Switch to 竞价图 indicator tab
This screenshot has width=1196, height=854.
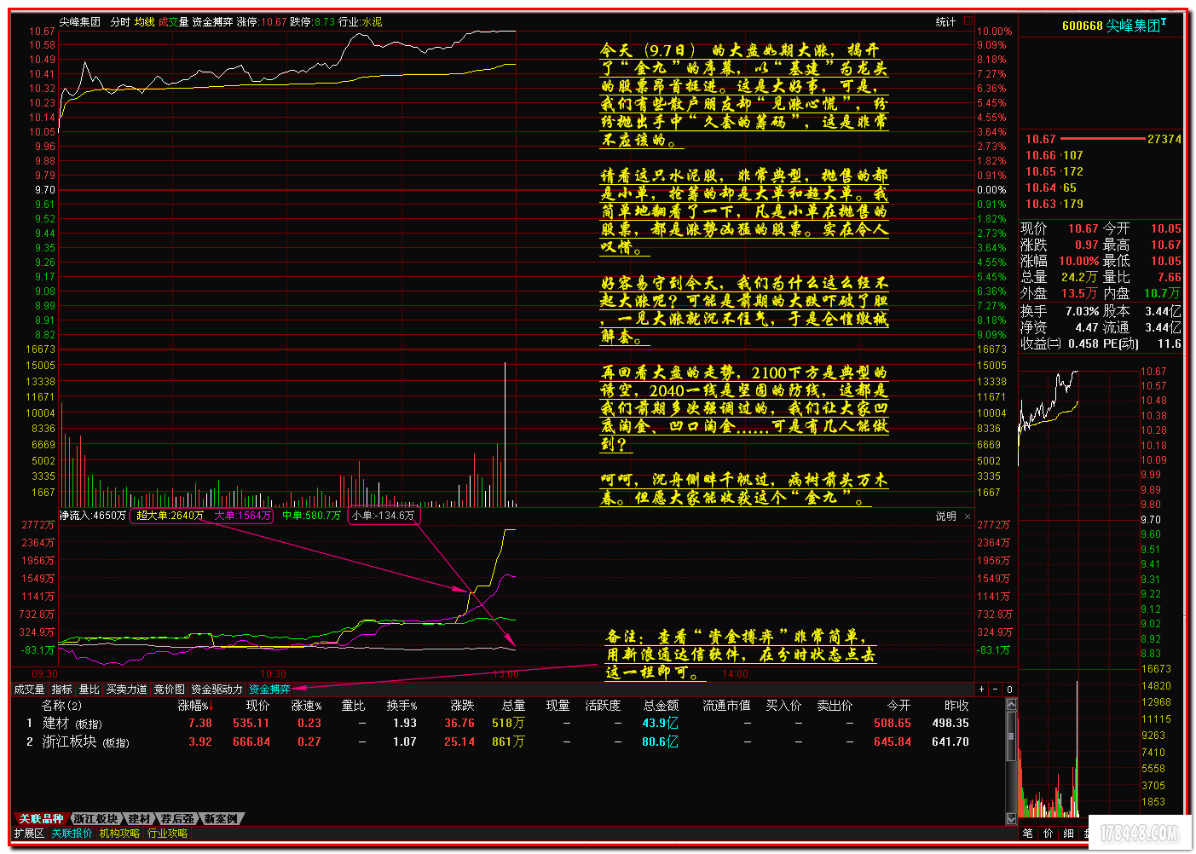(169, 690)
